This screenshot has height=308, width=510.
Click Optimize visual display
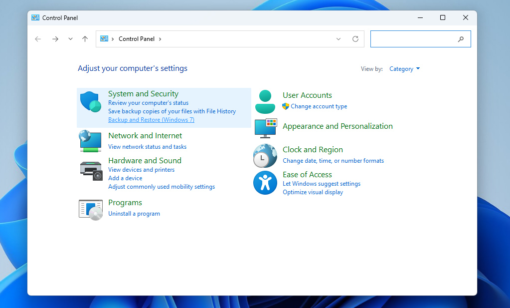(x=313, y=192)
